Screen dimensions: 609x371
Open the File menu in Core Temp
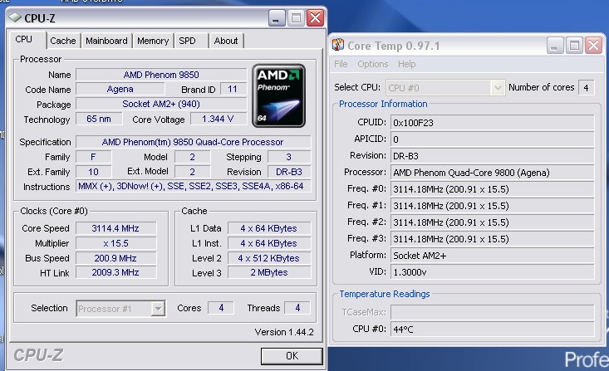[x=341, y=64]
